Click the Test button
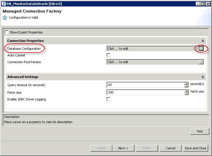212x156 pixels. click(199, 131)
